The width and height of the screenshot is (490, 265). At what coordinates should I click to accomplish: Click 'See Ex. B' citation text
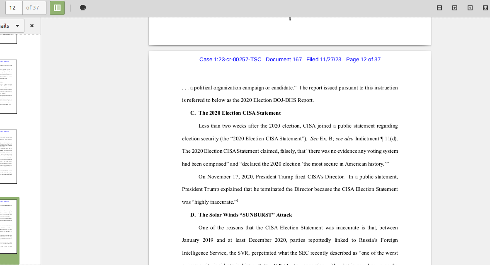[x=322, y=139]
